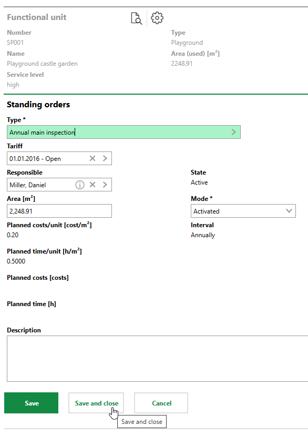Image resolution: width=308 pixels, height=436 pixels.
Task: Click the Save button
Action: coord(31,402)
